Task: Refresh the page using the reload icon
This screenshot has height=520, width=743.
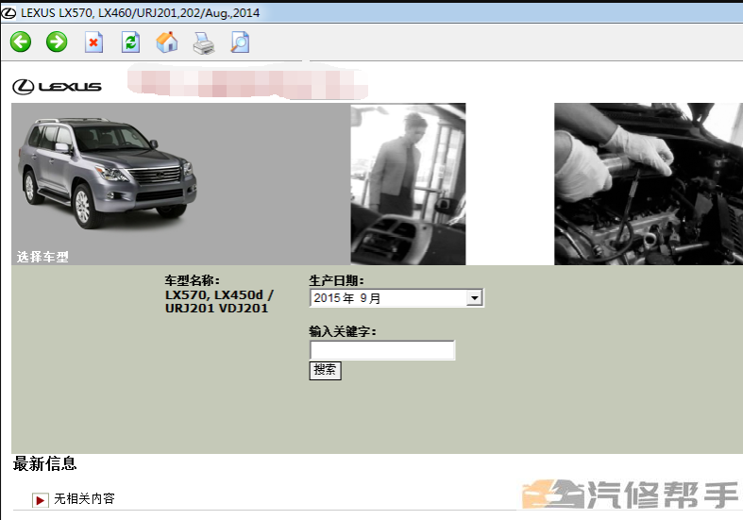Action: 130,42
